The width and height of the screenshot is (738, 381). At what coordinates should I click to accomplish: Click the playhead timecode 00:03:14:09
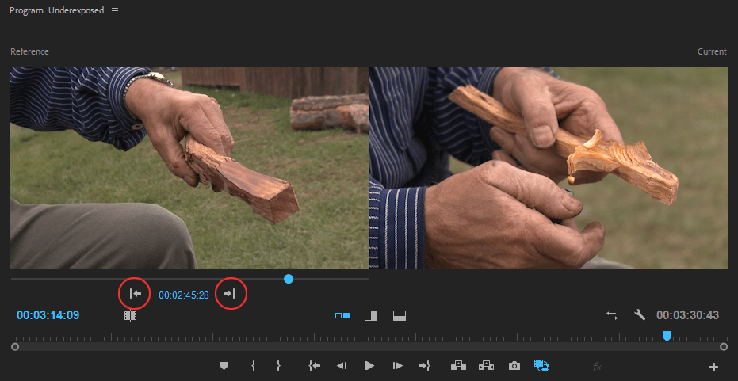click(x=48, y=315)
